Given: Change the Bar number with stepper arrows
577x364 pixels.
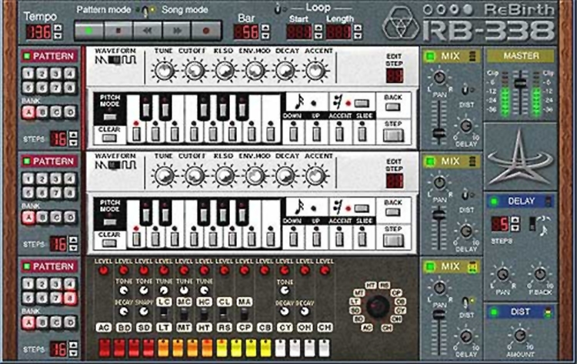Looking at the screenshot, I should click(265, 32).
